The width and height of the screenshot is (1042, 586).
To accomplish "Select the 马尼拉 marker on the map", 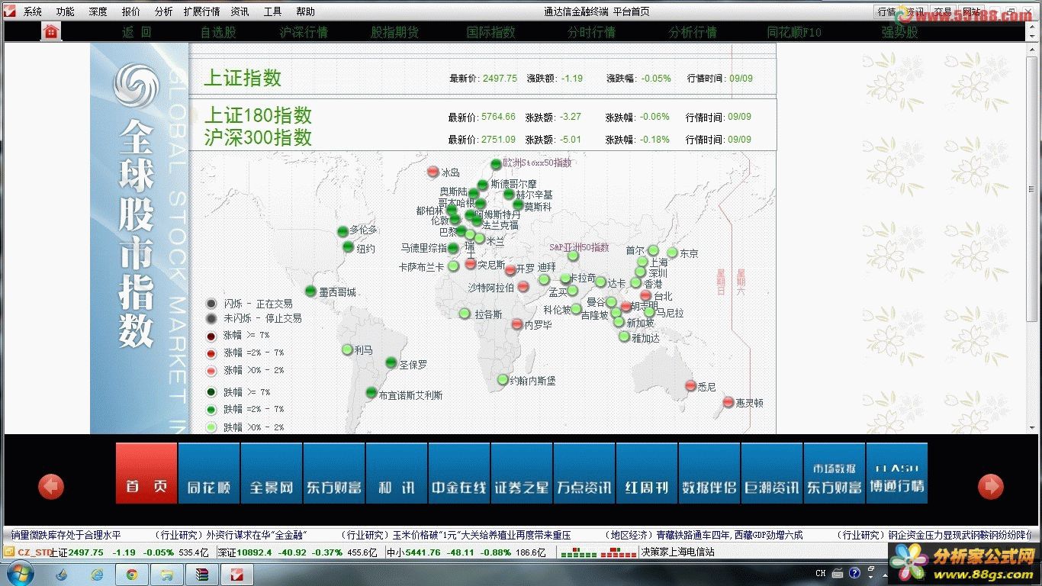I will point(649,312).
